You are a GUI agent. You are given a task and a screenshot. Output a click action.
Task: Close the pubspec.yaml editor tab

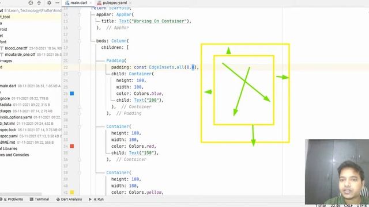tap(130, 3)
